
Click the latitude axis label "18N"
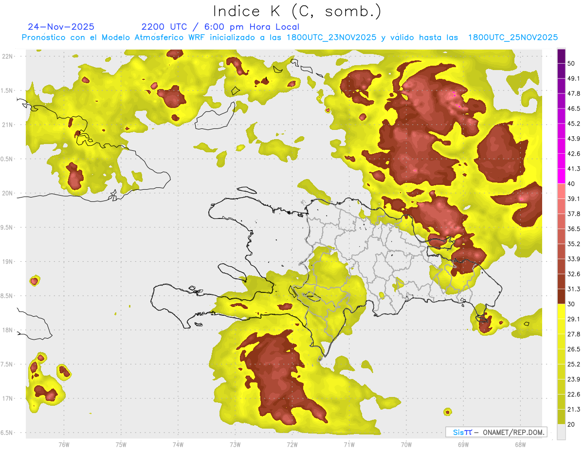(x=8, y=330)
